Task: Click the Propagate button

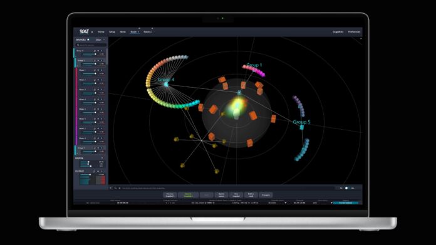Action: [x=266, y=195]
